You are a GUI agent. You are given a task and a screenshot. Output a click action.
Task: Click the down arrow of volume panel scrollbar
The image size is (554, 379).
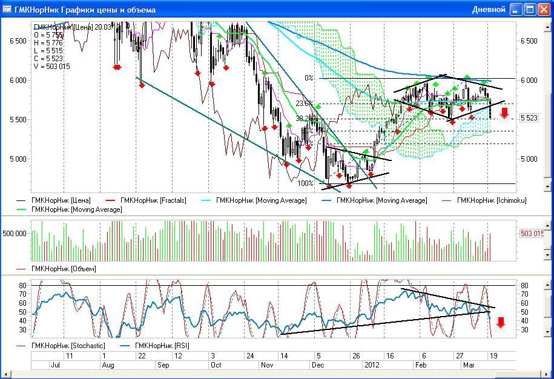[x=548, y=255]
